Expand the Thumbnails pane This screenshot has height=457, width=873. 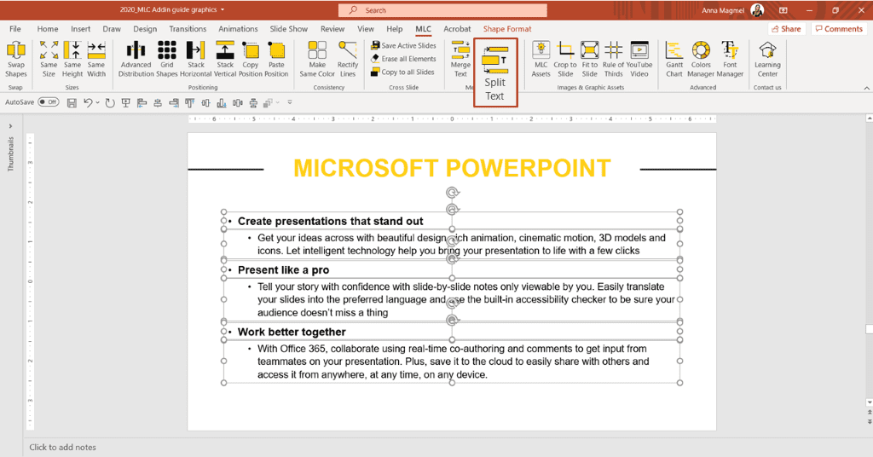click(10, 126)
